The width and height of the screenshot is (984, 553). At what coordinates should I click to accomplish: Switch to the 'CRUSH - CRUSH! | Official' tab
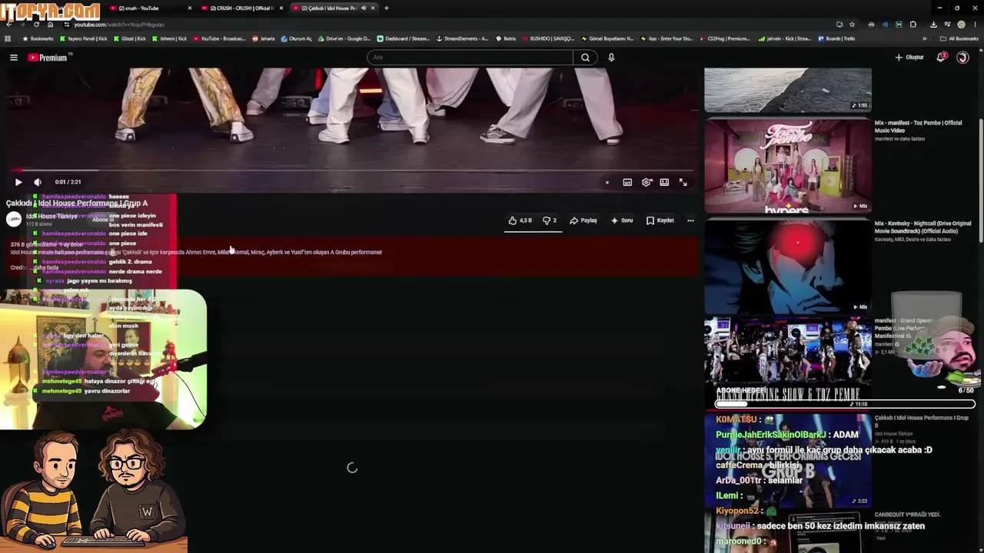pos(241,8)
